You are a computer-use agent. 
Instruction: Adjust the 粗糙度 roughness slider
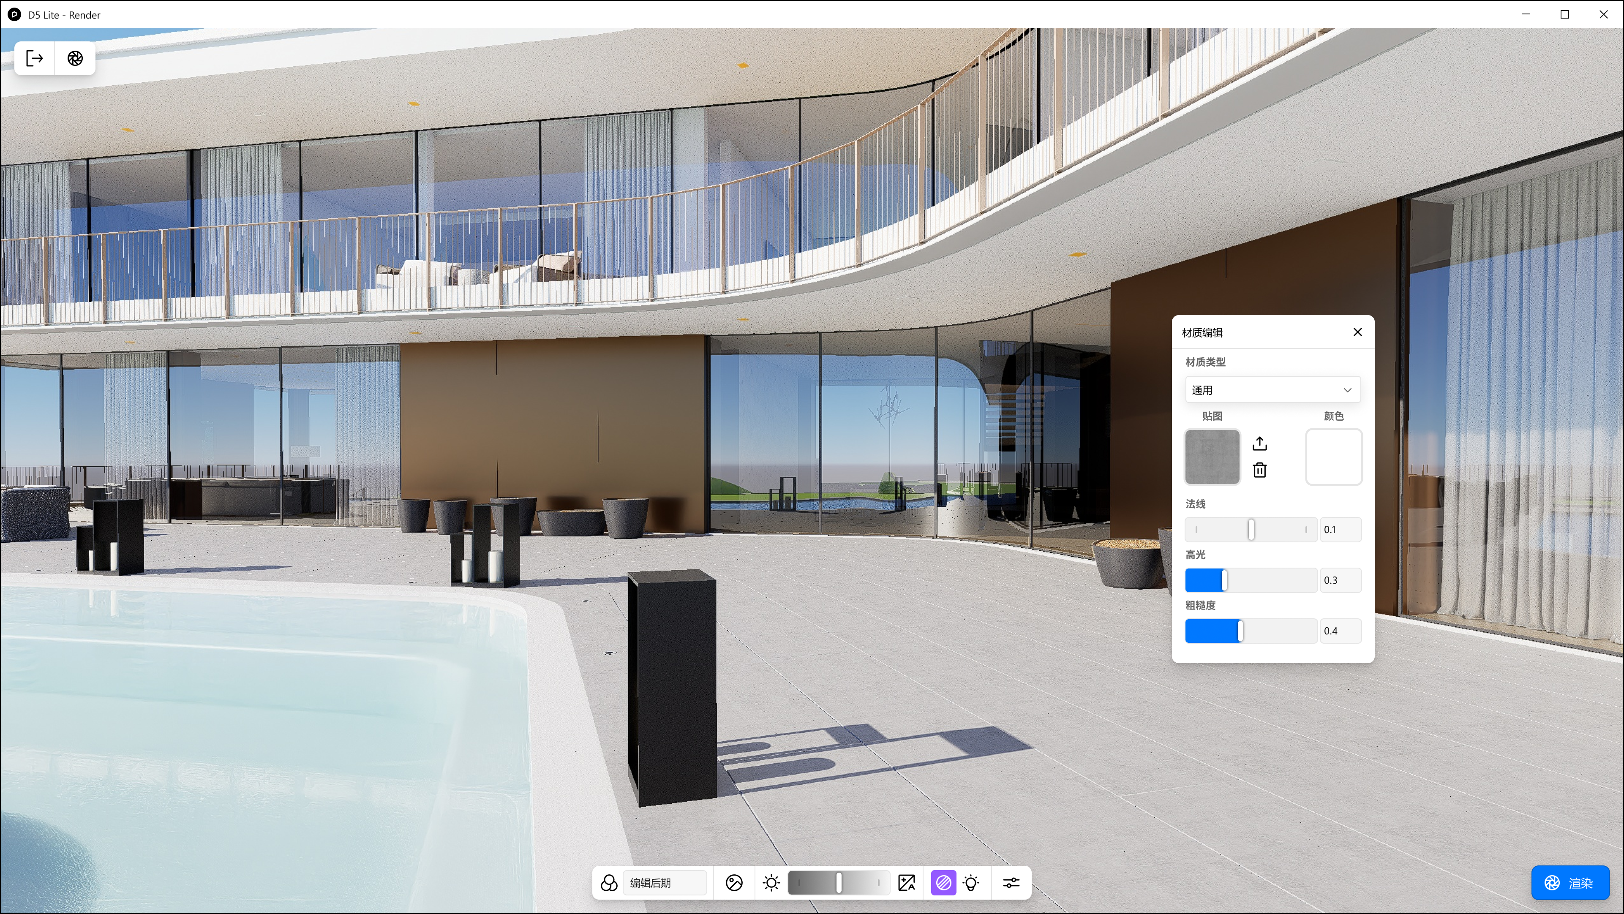1251,631
